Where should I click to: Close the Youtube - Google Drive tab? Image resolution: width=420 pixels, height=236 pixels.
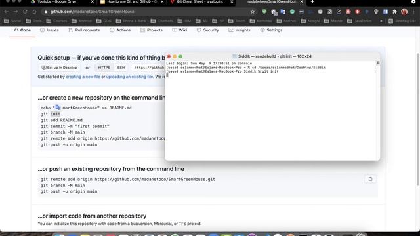(93, 2)
